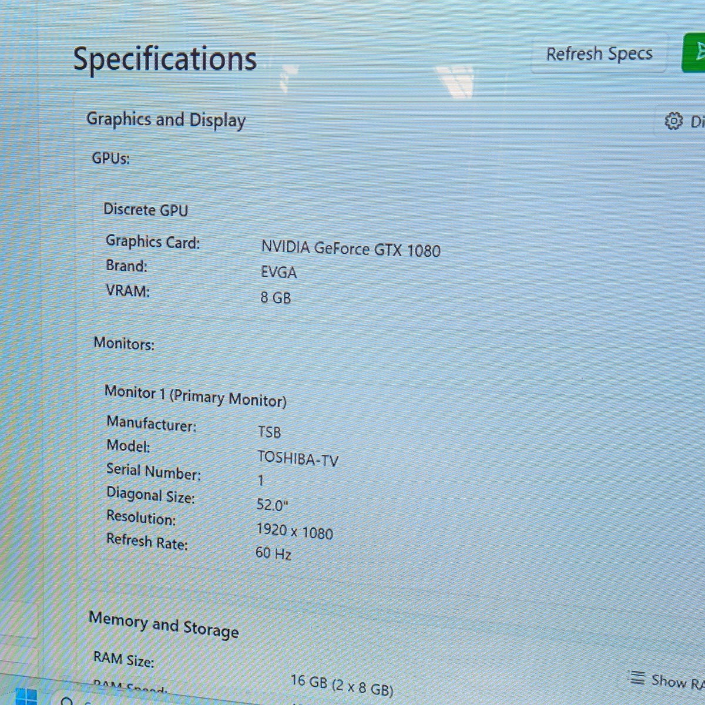Screen dimensions: 705x705
Task: Select the EVGA brand value
Action: coord(278,273)
